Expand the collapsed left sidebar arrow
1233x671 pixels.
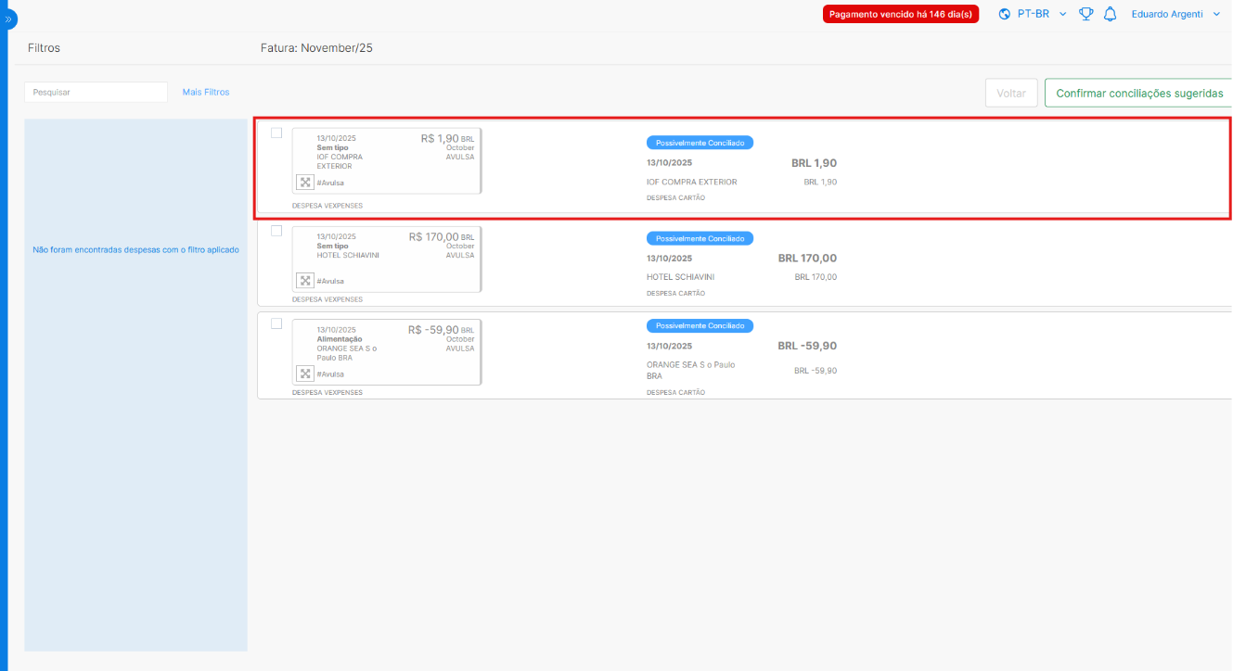9,18
